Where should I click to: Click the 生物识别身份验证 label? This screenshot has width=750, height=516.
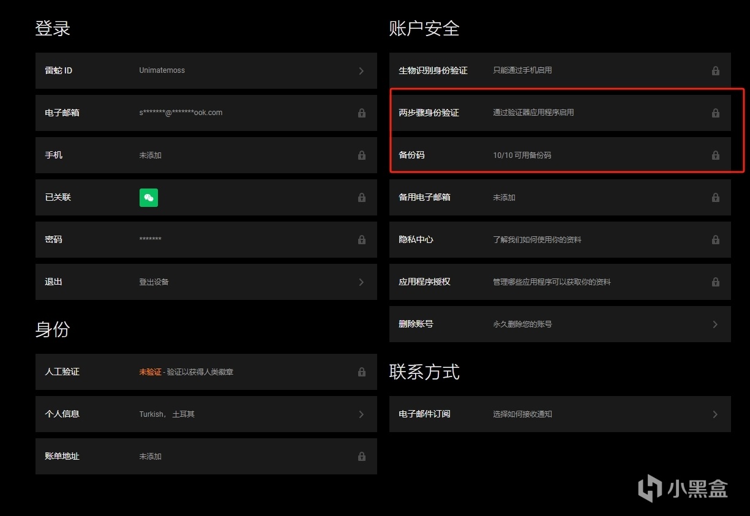433,70
